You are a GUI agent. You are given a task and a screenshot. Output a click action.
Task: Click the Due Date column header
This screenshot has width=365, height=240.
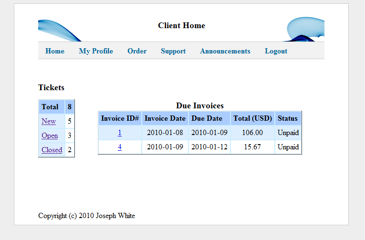[209, 118]
